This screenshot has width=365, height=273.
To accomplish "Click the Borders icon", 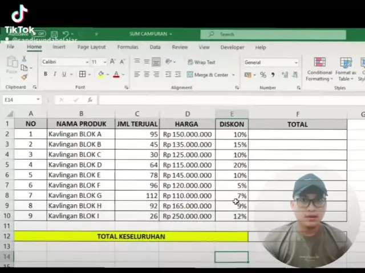I will click(x=82, y=75).
